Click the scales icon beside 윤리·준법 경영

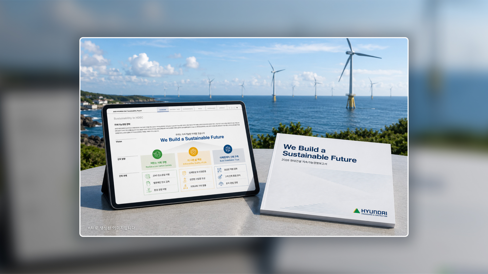[221, 183]
